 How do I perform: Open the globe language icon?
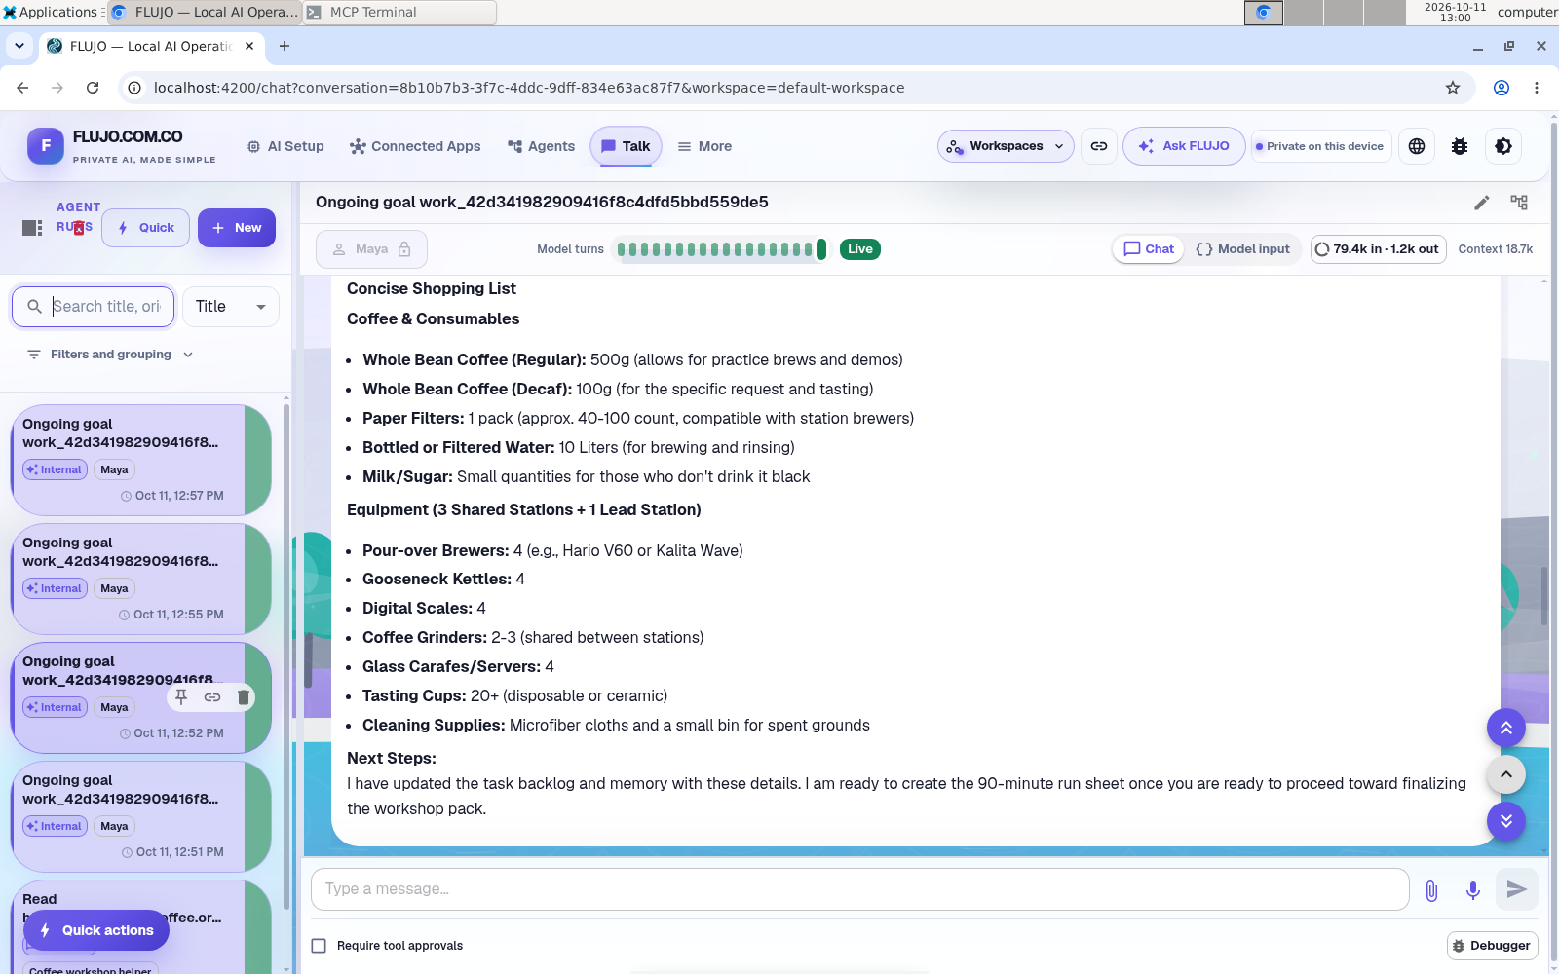(1417, 146)
